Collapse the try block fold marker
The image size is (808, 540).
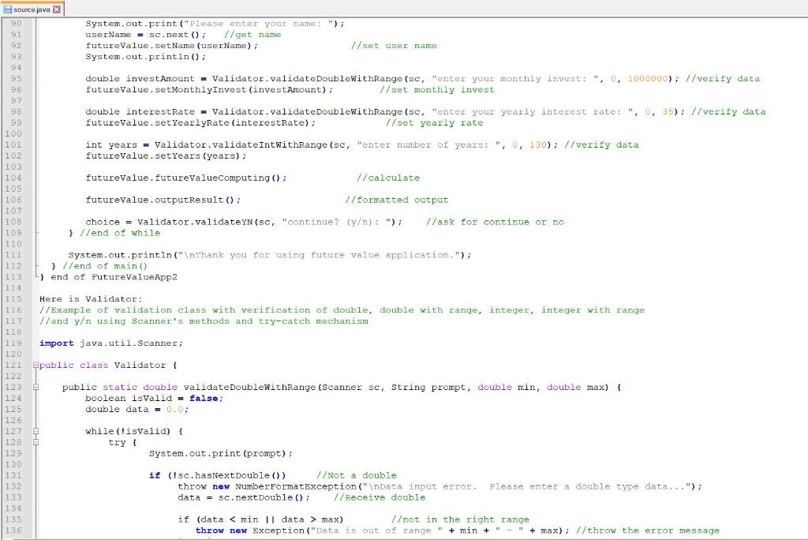35,442
